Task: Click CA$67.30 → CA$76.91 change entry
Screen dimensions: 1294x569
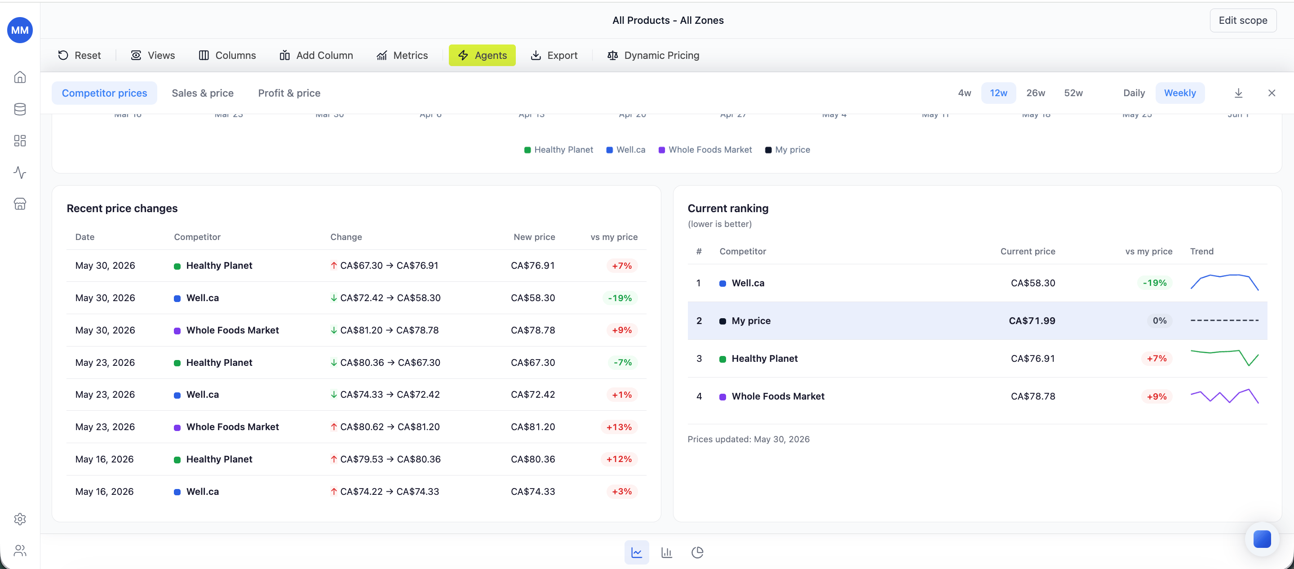Action: point(384,266)
